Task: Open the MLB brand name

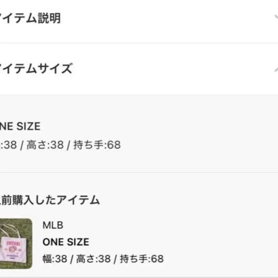Action: (53, 225)
